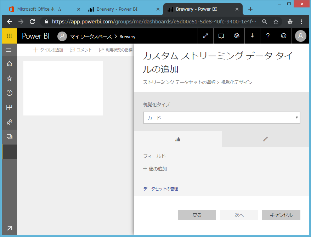The height and width of the screenshot is (237, 311).
Task: Click the Get Data arrow in the sidebar
Action: click(x=10, y=228)
